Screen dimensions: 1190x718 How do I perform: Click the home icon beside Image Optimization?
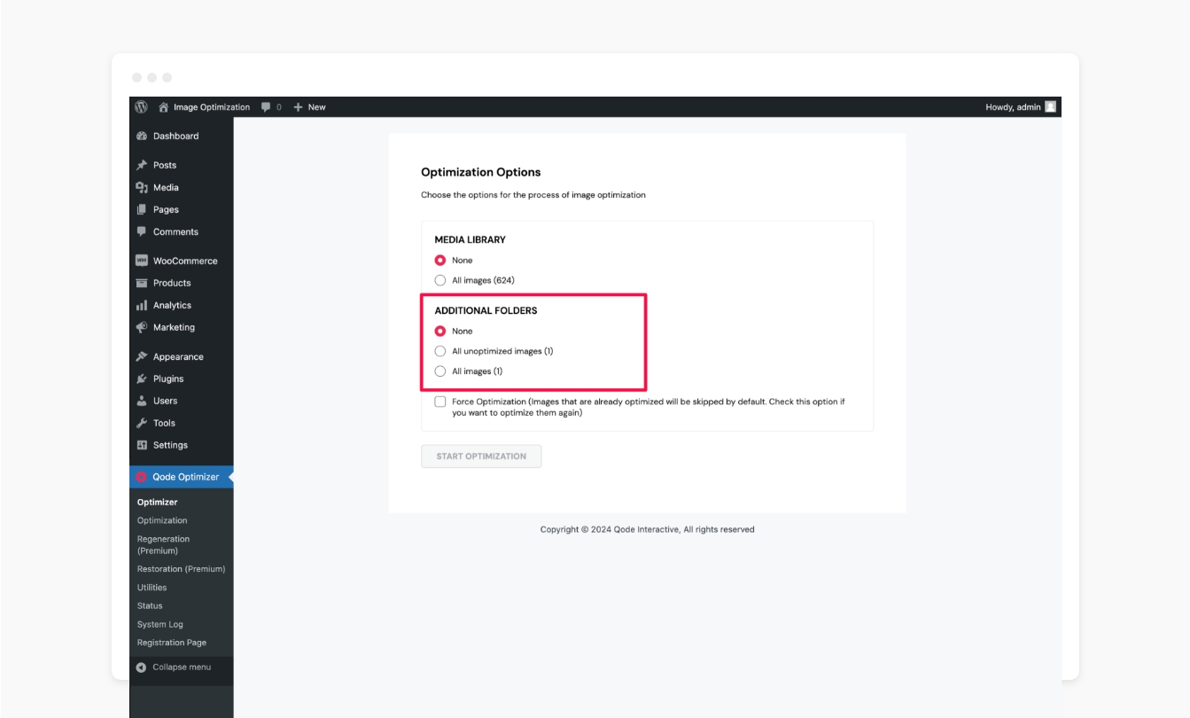[163, 106]
